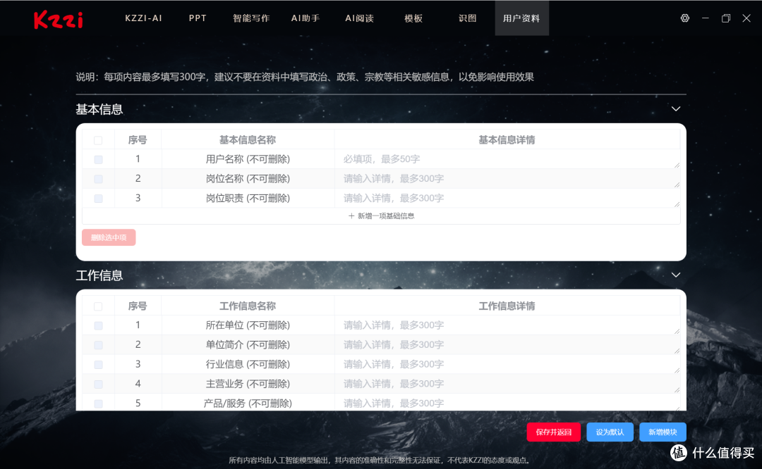Click the 主营业务 details input field
This screenshot has height=469, width=762.
[x=507, y=384]
